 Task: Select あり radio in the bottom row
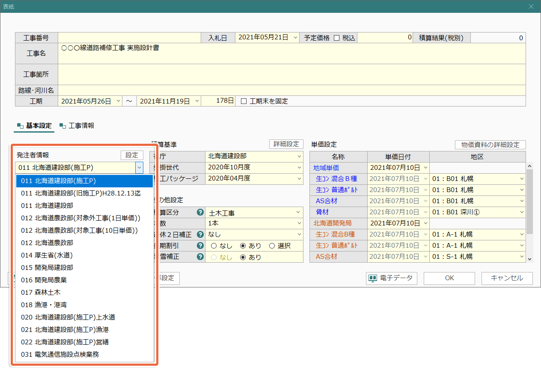pos(243,257)
